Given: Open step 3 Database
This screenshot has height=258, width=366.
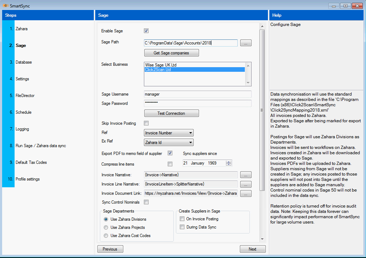Looking at the screenshot, I should point(23,62).
